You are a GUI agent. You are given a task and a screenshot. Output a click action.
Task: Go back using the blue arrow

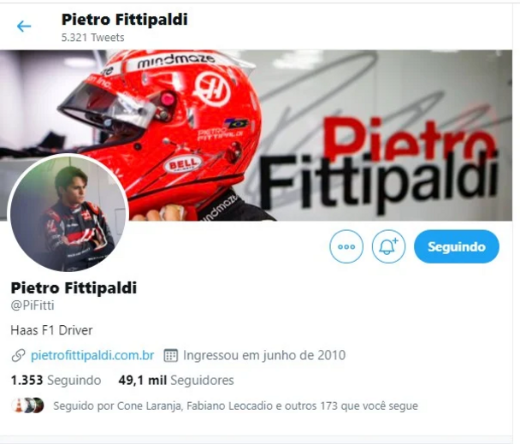point(24,27)
